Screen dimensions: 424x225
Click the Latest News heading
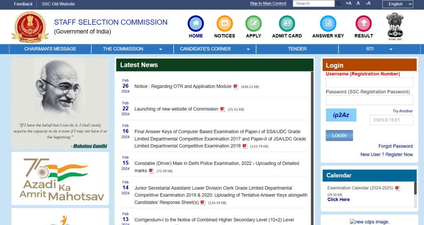(139, 65)
